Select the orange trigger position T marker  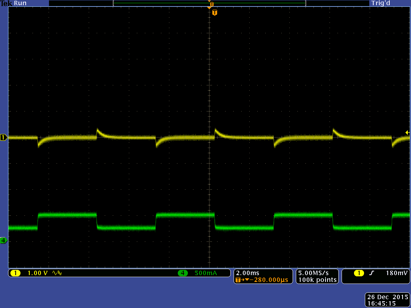(215, 12)
